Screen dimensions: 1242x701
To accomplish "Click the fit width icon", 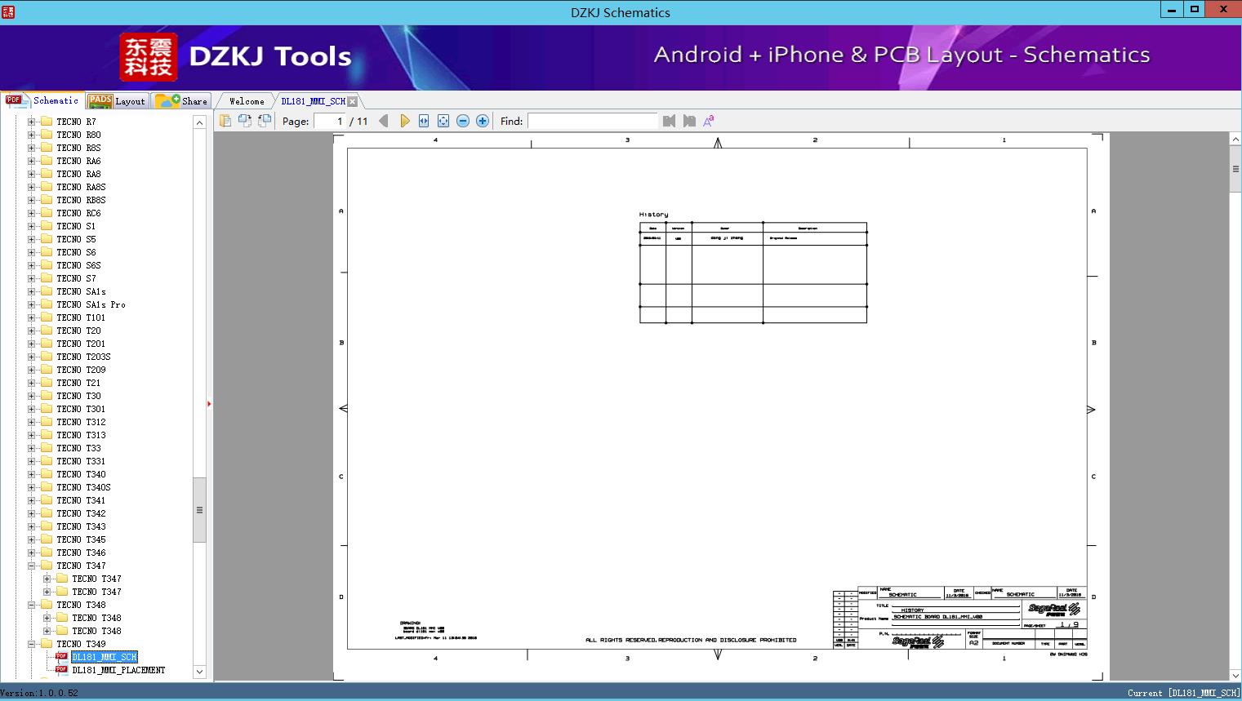I will tap(424, 121).
